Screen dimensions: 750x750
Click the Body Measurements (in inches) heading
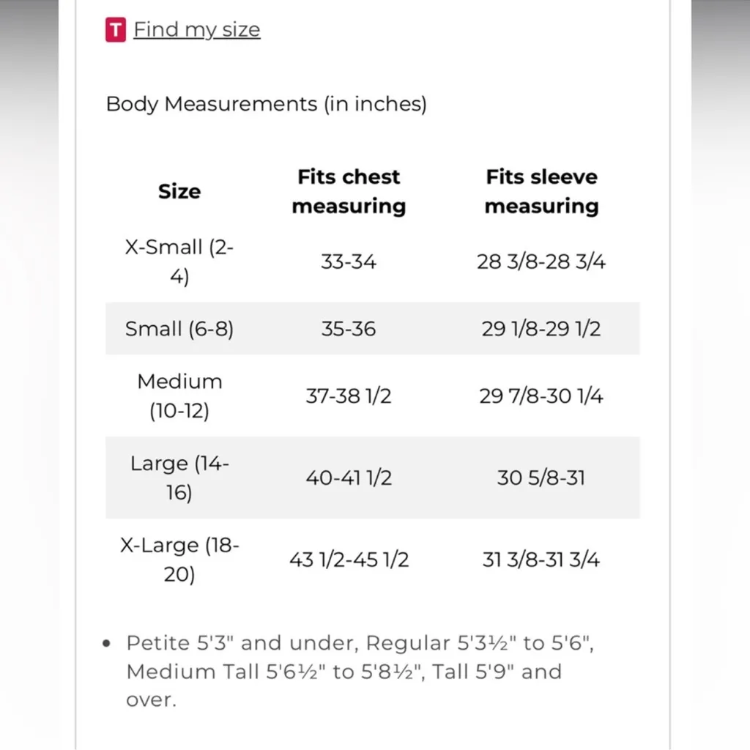(x=266, y=104)
